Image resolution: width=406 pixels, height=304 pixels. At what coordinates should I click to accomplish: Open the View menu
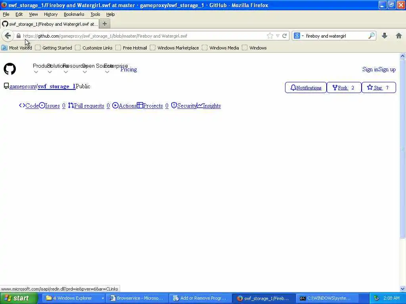[x=33, y=14]
